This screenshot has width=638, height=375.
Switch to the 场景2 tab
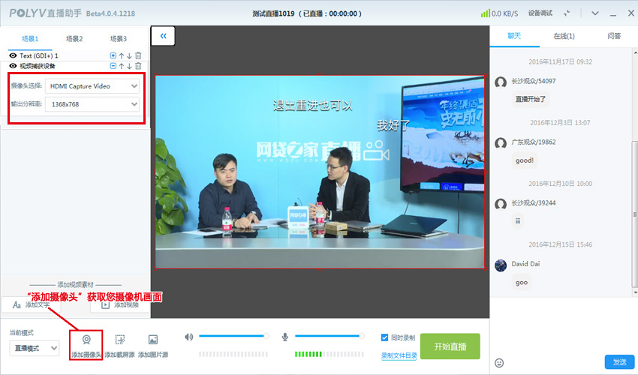pos(74,38)
